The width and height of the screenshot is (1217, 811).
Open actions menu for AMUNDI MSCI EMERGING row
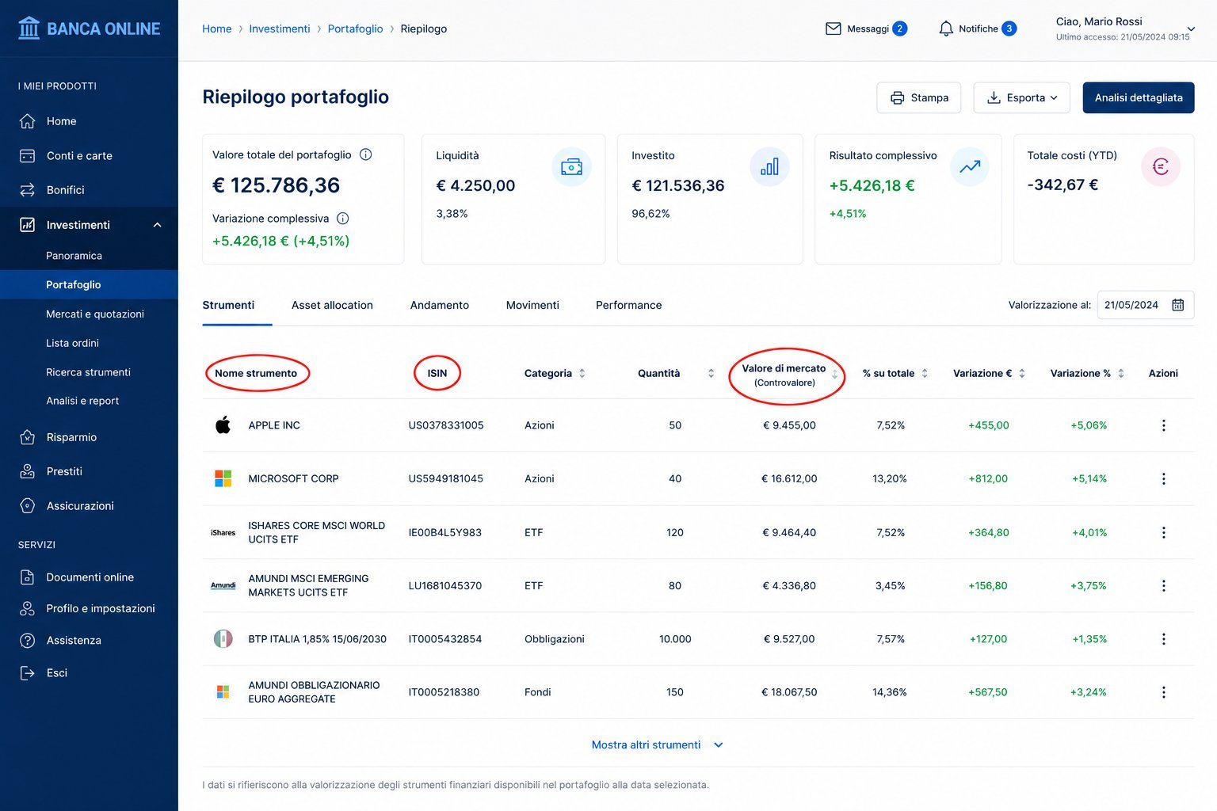coord(1164,586)
